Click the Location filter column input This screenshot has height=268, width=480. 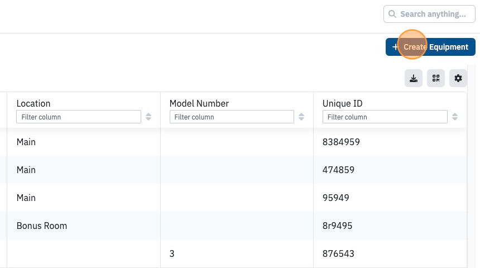(x=79, y=117)
